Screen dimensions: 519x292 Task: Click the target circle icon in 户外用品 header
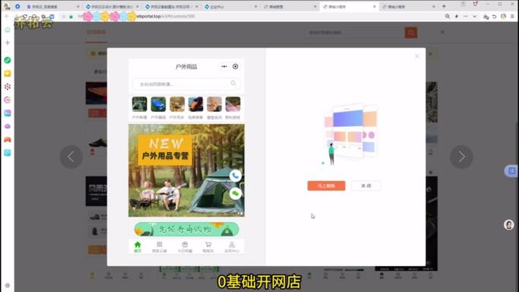coord(236,67)
